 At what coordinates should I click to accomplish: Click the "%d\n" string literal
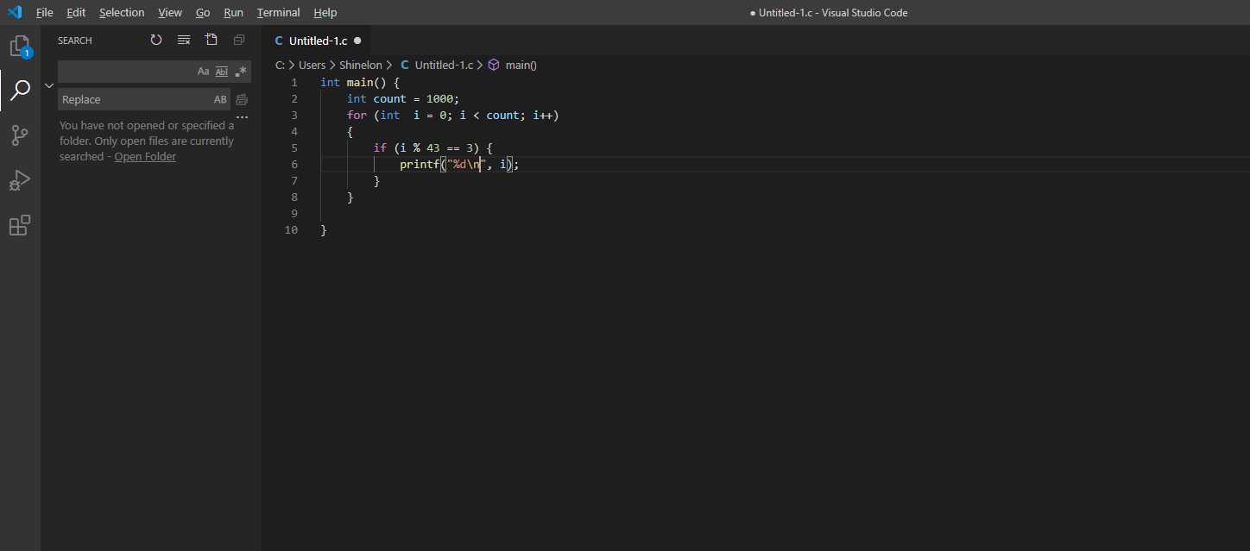466,165
